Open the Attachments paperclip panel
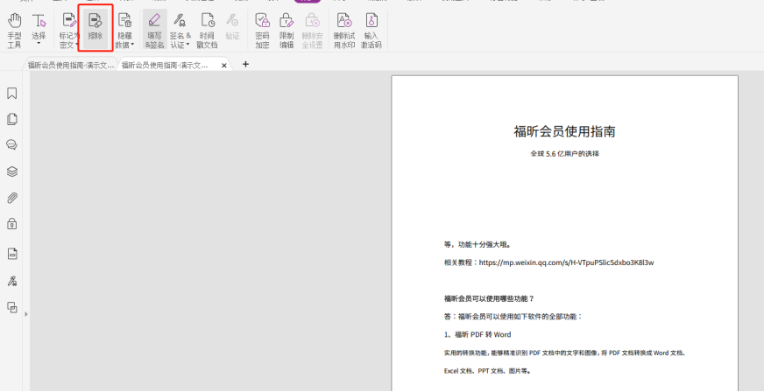 12,198
